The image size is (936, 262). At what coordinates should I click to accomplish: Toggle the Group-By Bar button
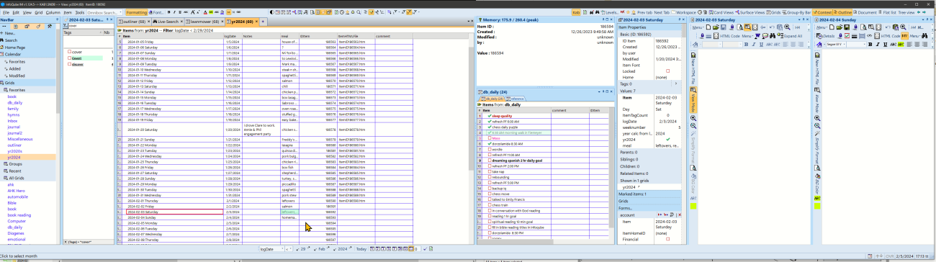coord(796,12)
